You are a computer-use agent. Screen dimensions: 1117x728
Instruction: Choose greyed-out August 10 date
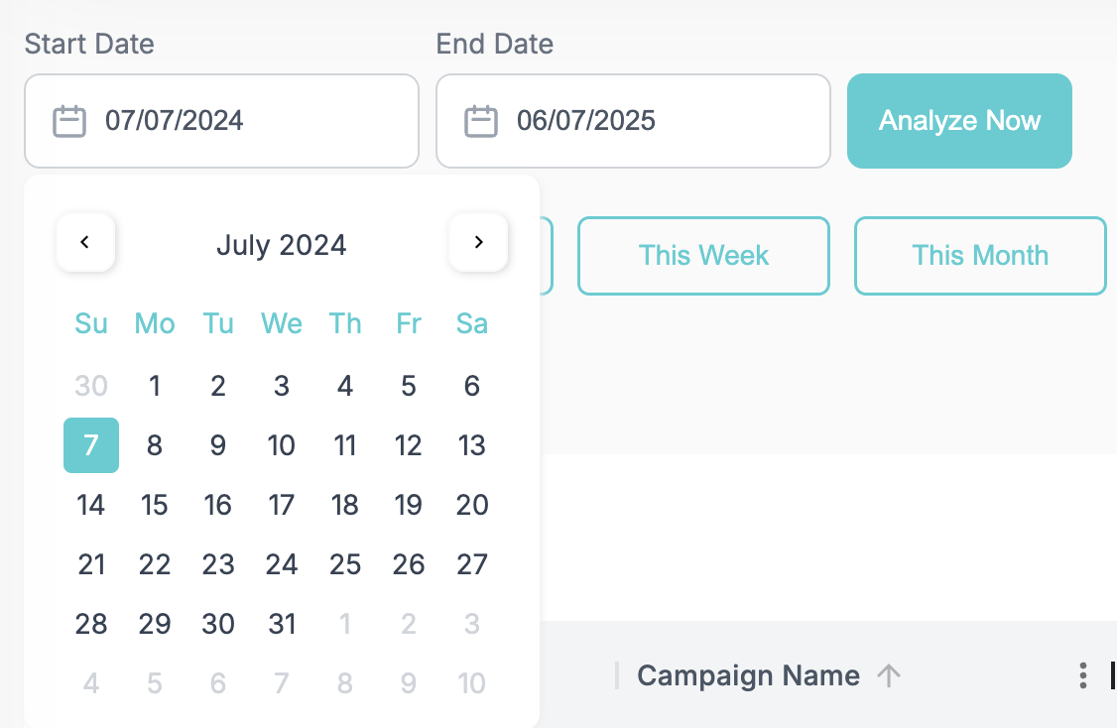[x=471, y=683]
